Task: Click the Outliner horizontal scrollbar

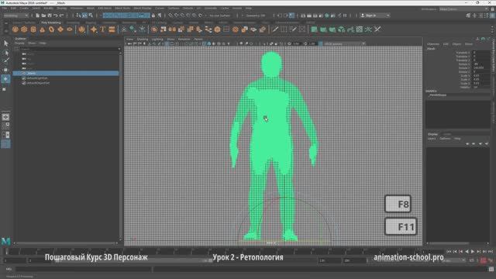Action: [x=66, y=243]
